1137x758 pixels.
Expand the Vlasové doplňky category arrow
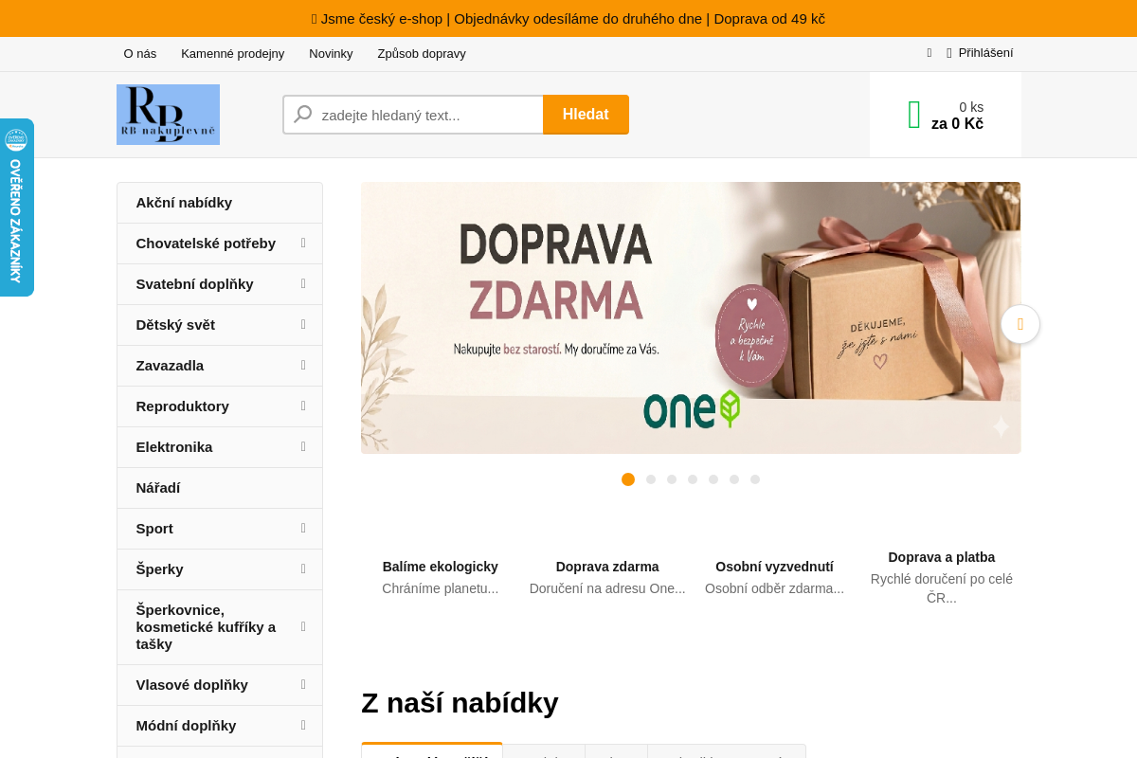[x=303, y=685]
